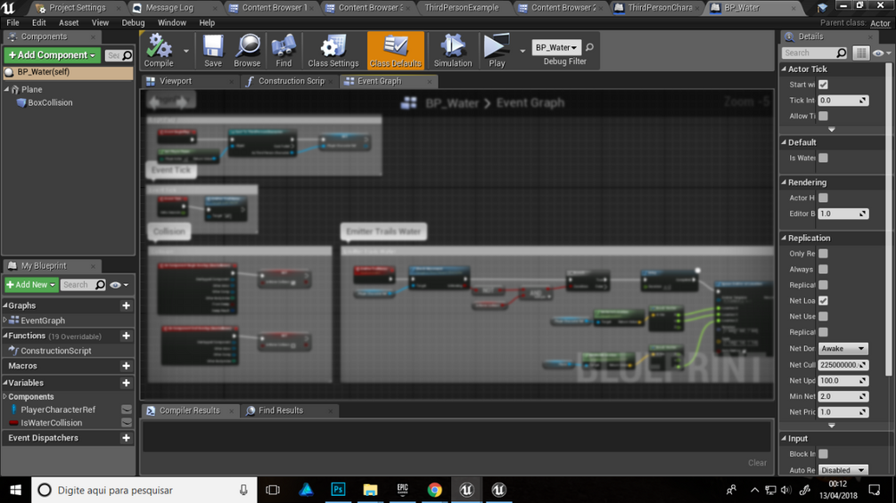Toggle Block Input checkbox
Screen dimensions: 896x503
coord(823,454)
